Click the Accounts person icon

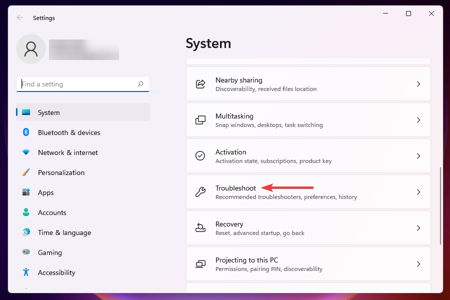26,212
